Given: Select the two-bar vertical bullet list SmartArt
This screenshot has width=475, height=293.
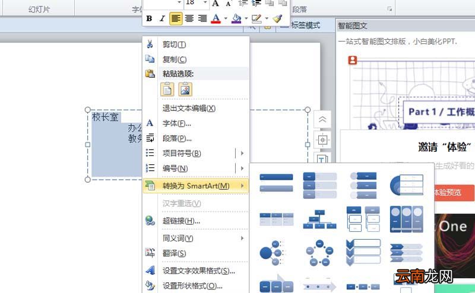Looking at the screenshot, I should pos(276,183).
